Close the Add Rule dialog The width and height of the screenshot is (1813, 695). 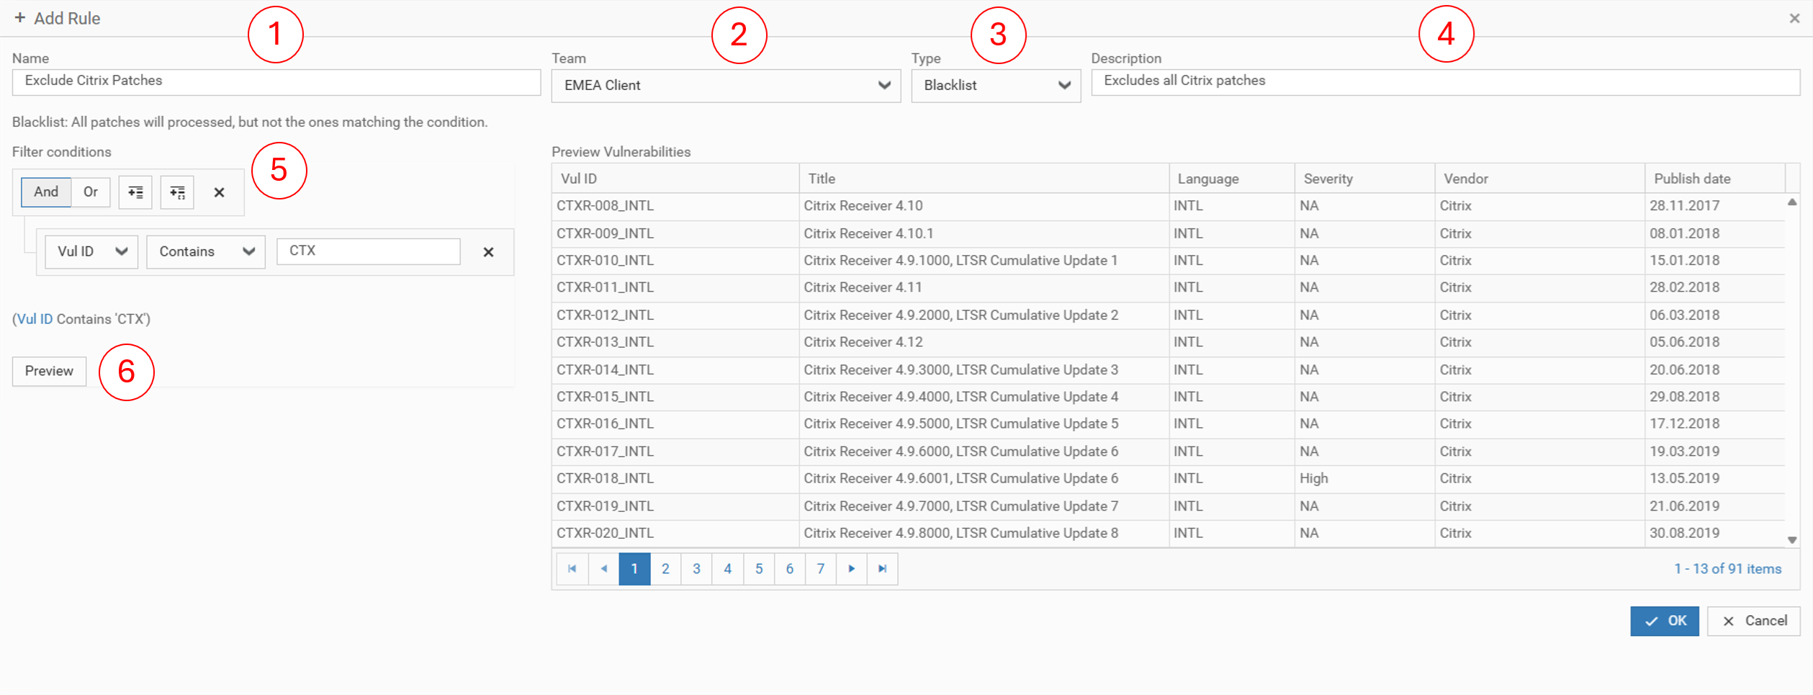pos(1794,18)
